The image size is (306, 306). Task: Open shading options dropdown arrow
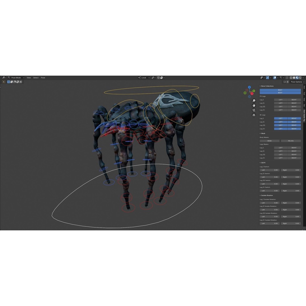(303, 78)
